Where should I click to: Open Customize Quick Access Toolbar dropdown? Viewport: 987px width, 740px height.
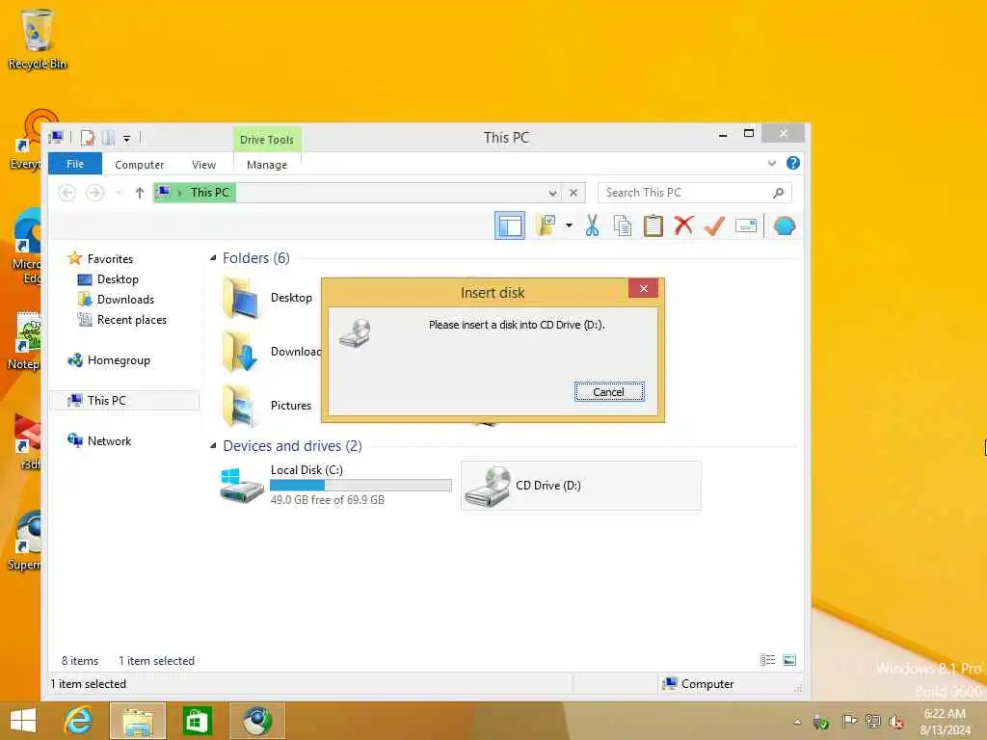pos(126,139)
